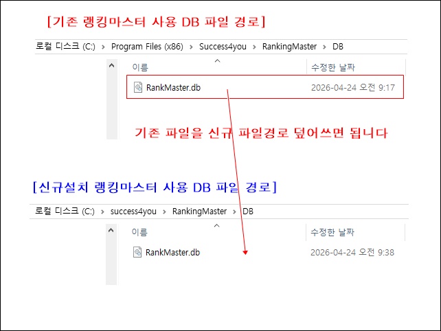Click the sort arrow above the lower 이름 column
Screen dimensions: 441x331
[x=218, y=225]
